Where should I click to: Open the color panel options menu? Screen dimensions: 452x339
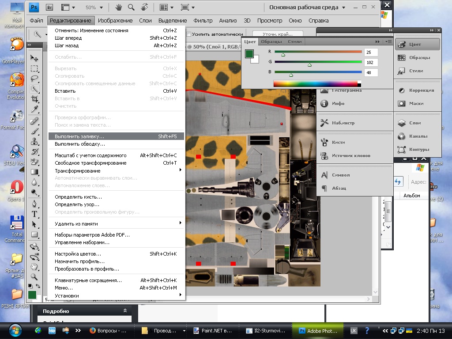(388, 41)
